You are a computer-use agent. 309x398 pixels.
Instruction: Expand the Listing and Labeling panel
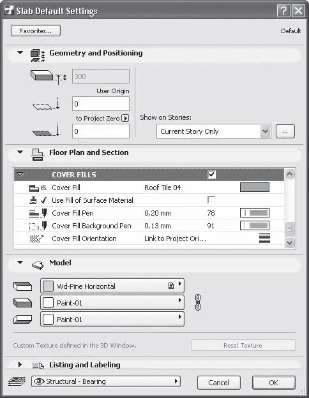20,365
